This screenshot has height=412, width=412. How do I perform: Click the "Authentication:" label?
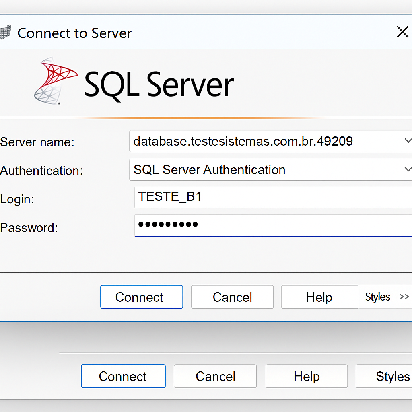click(41, 171)
